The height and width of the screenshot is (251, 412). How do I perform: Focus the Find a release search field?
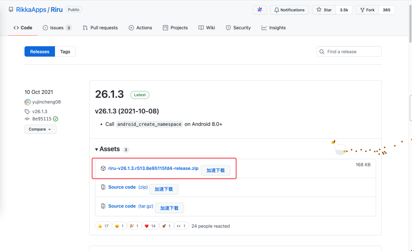[349, 52]
